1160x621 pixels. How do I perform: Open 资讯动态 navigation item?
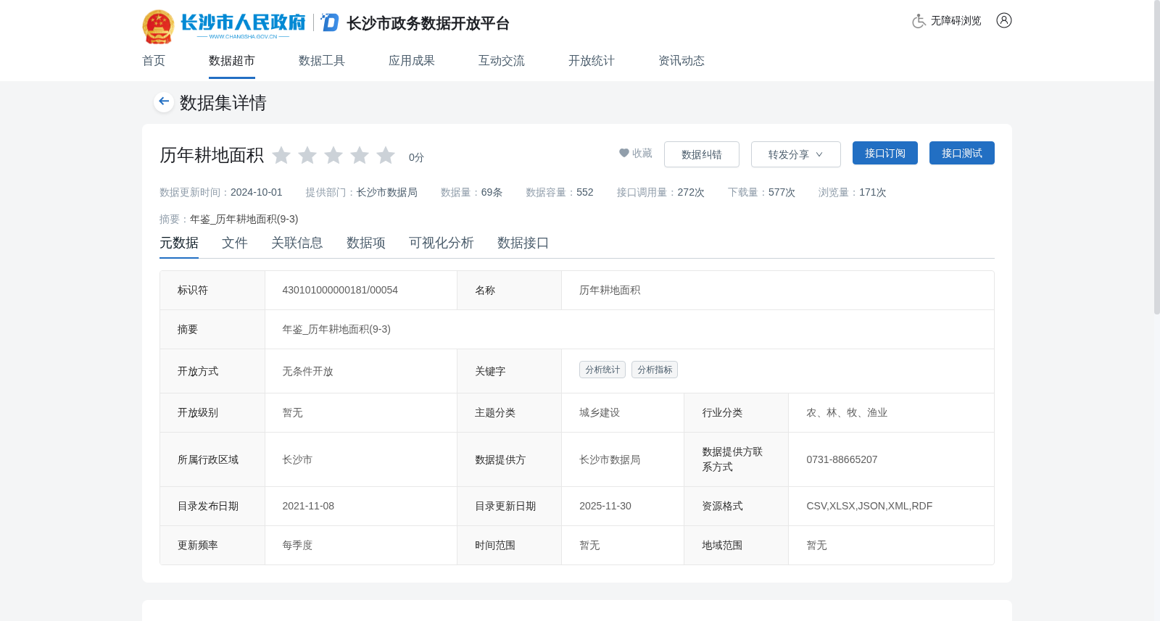tap(681, 61)
